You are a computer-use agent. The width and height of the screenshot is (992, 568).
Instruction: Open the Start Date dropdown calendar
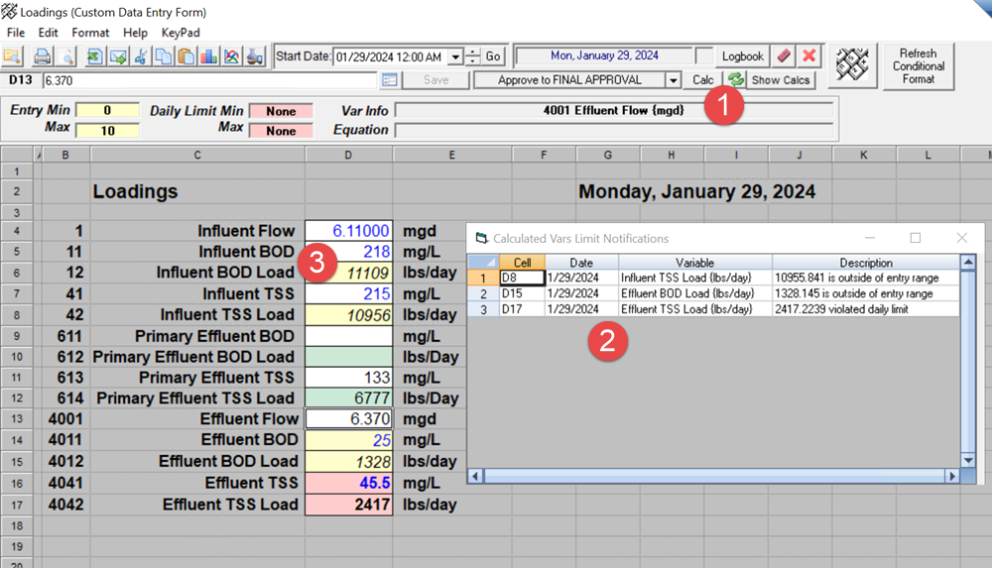[455, 57]
